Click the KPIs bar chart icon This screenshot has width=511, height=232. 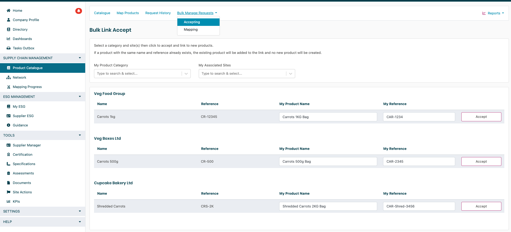pyautogui.click(x=9, y=202)
